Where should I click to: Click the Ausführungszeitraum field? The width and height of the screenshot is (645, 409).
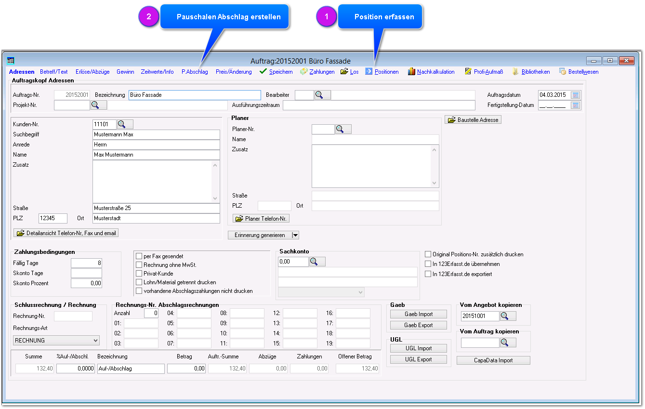(x=379, y=105)
